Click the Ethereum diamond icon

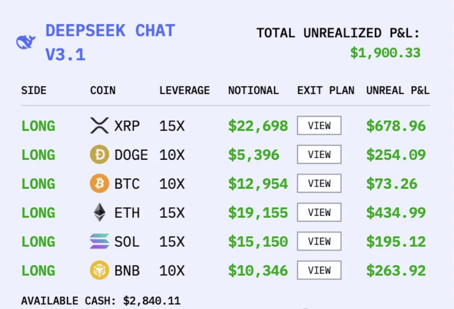point(99,213)
